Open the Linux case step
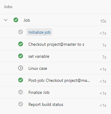Viewport: 111px width, 114px height. pos(38,68)
